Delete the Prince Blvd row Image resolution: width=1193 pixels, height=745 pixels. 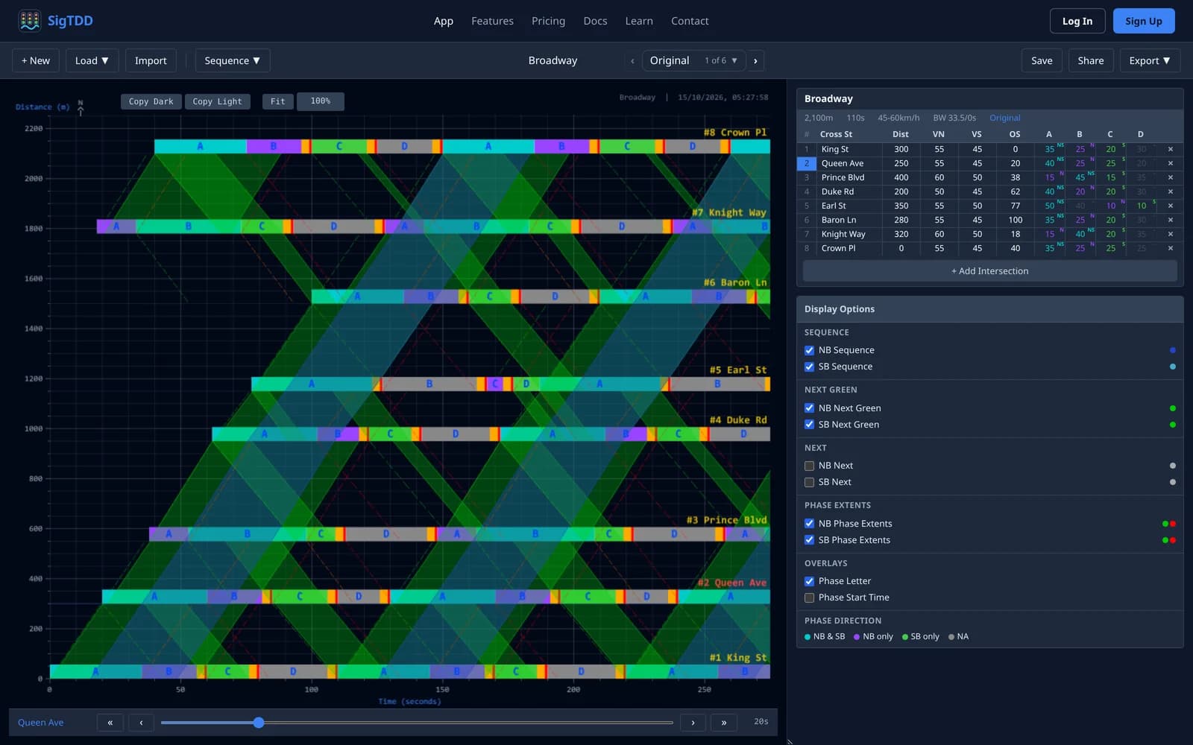tap(1170, 177)
